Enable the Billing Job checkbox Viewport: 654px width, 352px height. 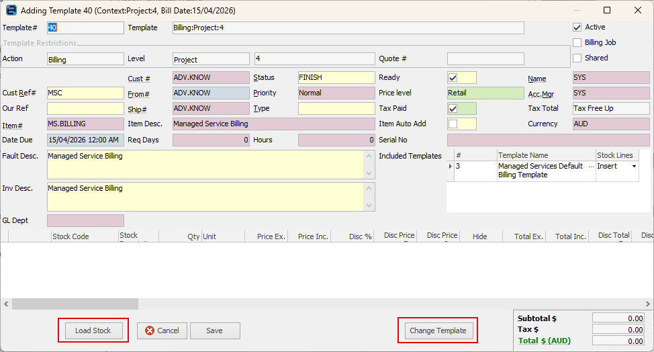577,42
